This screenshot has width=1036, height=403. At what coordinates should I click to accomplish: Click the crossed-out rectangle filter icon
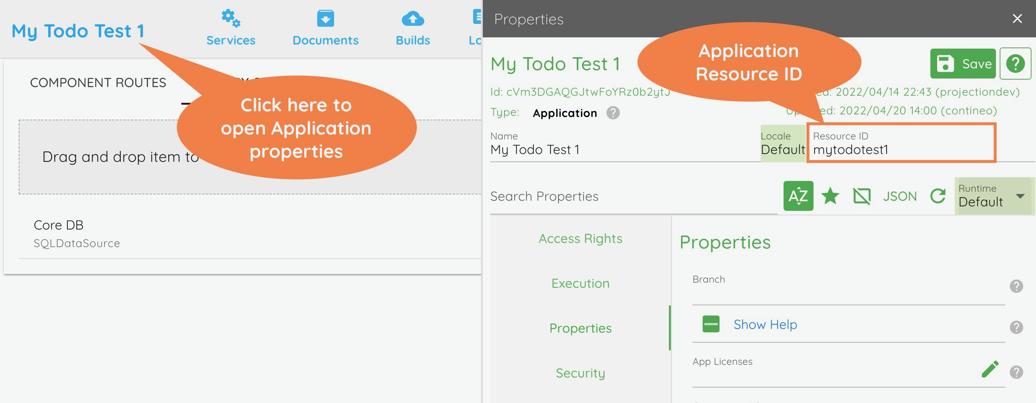pos(861,196)
